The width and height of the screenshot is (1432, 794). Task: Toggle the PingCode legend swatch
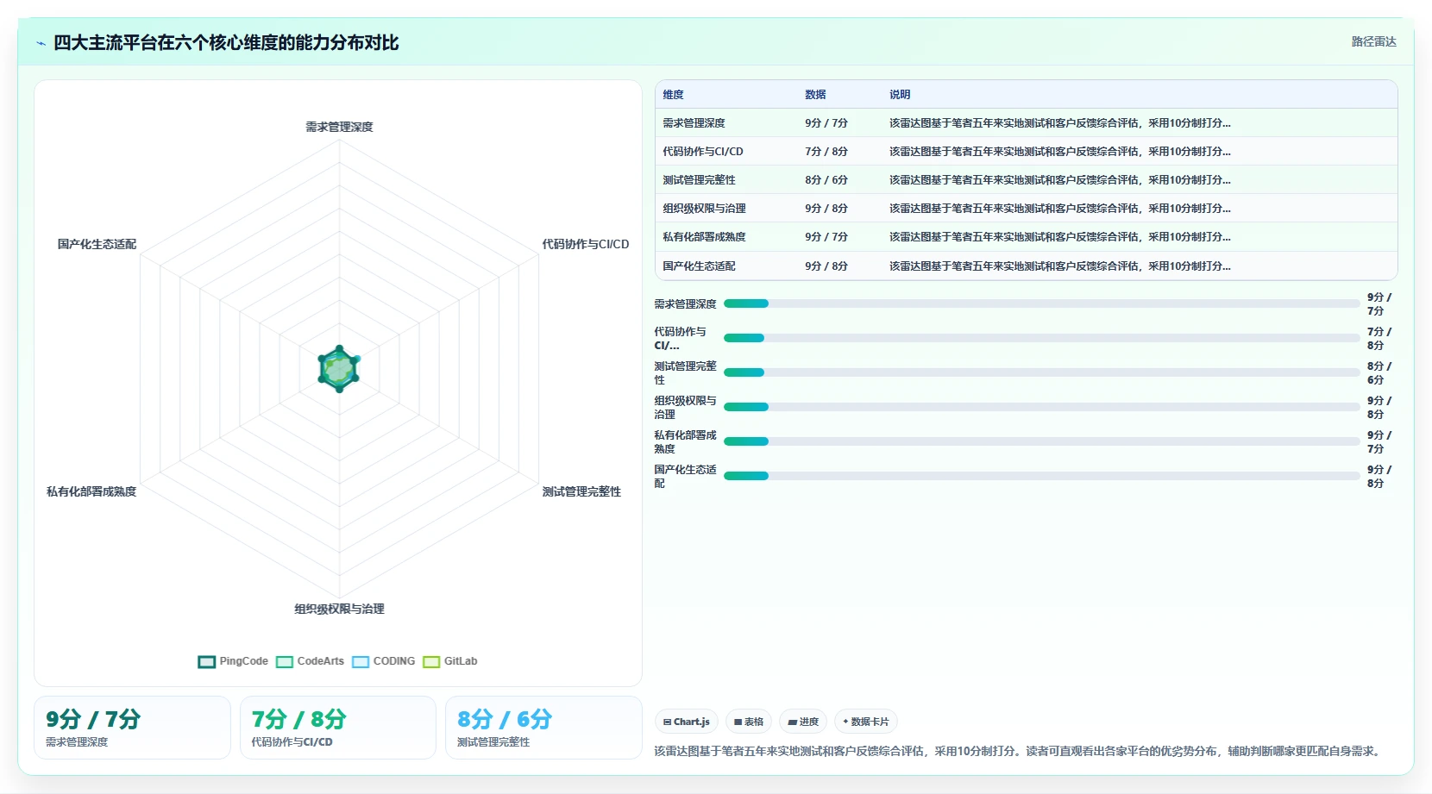(206, 661)
